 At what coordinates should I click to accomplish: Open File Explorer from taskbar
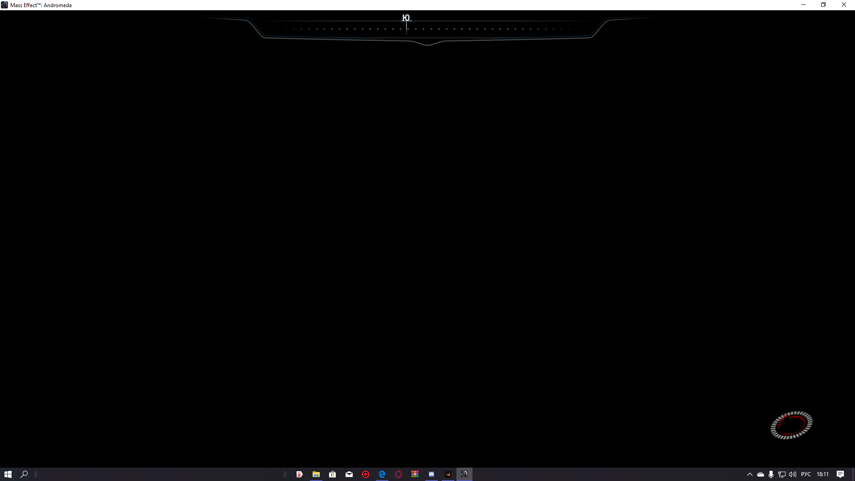click(316, 474)
